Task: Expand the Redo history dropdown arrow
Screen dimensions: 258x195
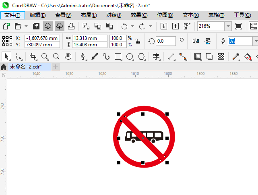Action: point(151,26)
